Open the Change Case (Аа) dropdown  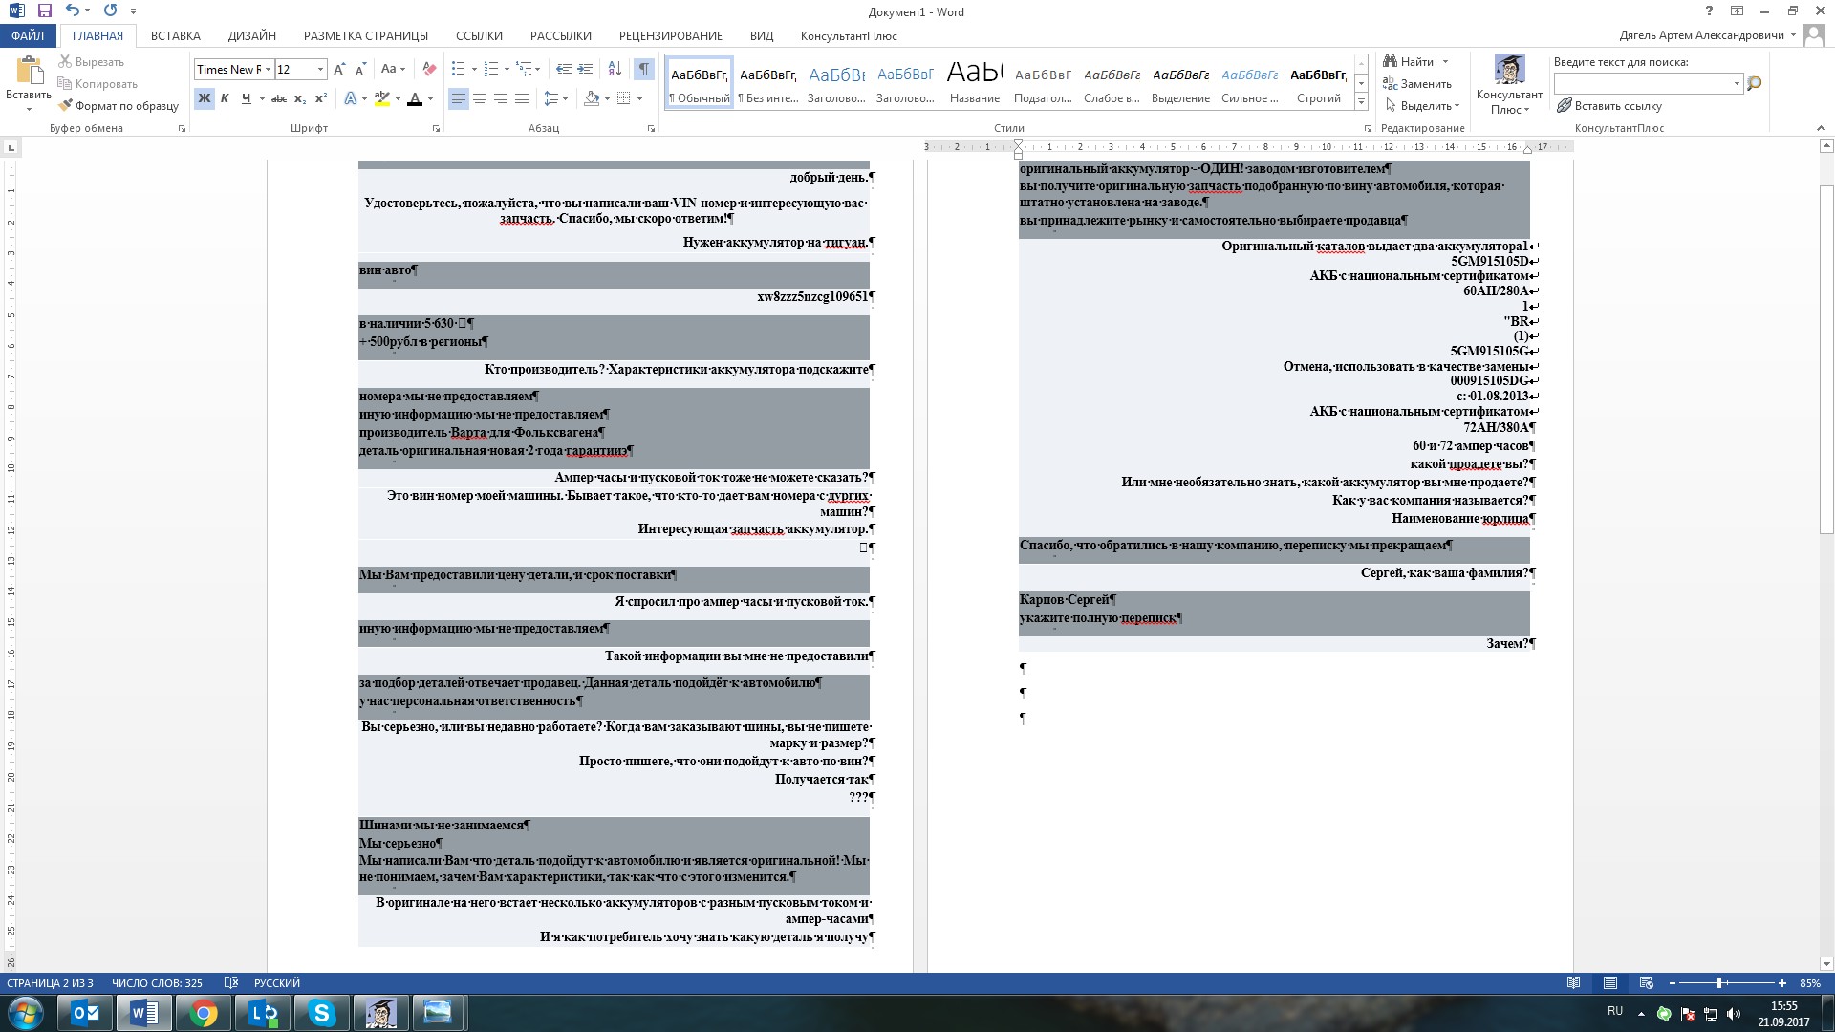point(393,69)
